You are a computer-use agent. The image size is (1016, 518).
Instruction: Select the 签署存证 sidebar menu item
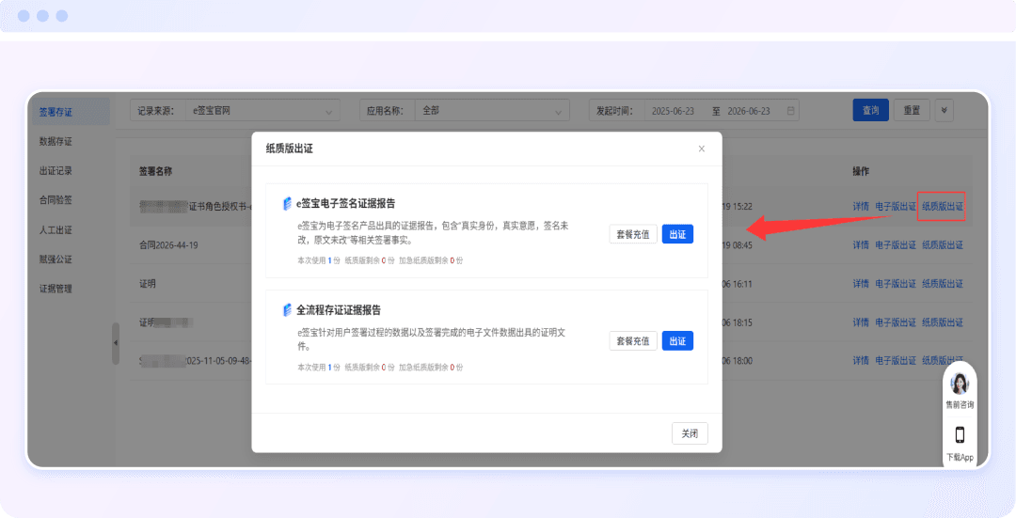click(x=71, y=112)
